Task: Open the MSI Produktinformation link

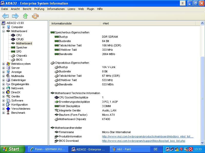Action: [x=148, y=136]
